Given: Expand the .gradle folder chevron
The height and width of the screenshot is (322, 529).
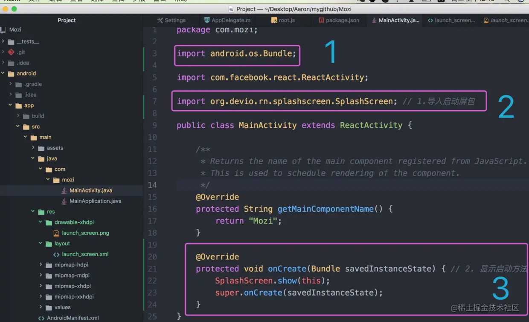Looking at the screenshot, I should [11, 84].
